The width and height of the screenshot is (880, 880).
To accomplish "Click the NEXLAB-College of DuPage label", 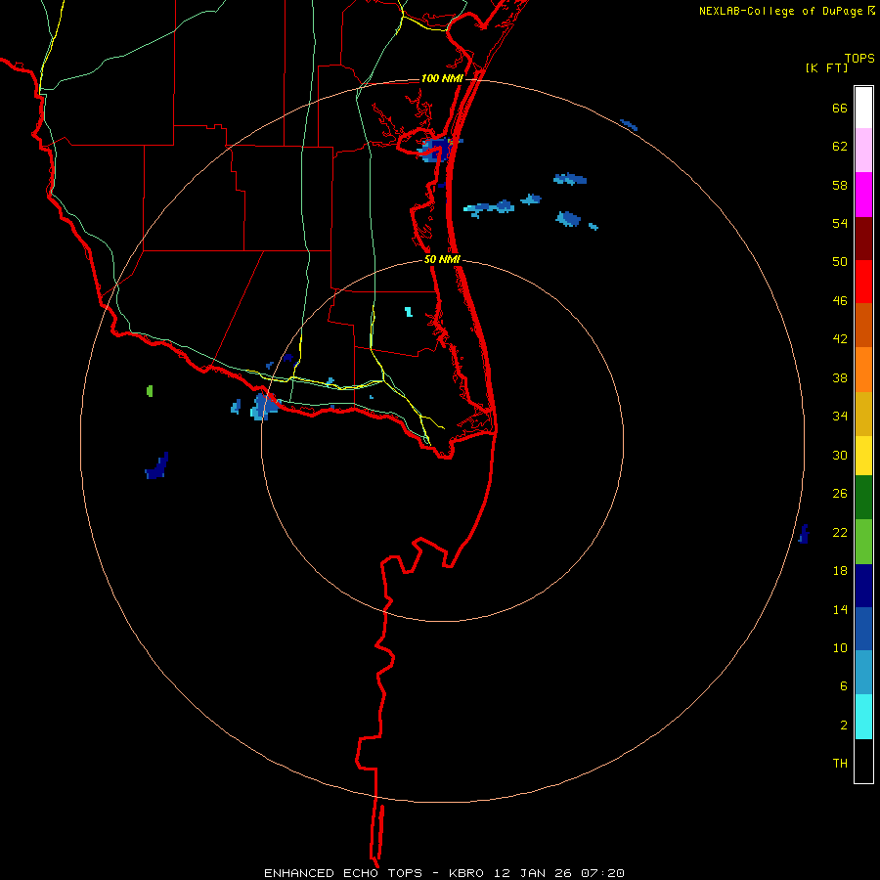I will (x=780, y=11).
